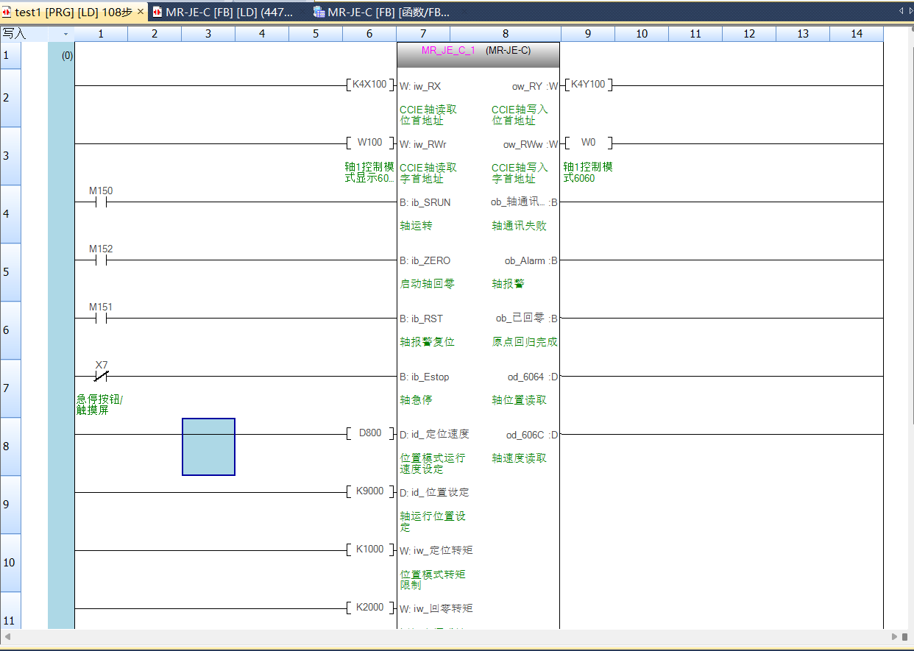Select the K4X100 input operand

tap(369, 85)
